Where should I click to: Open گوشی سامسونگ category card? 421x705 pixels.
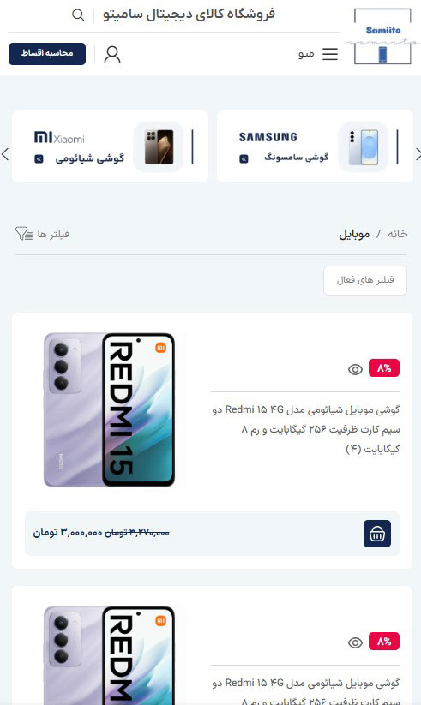(315, 146)
